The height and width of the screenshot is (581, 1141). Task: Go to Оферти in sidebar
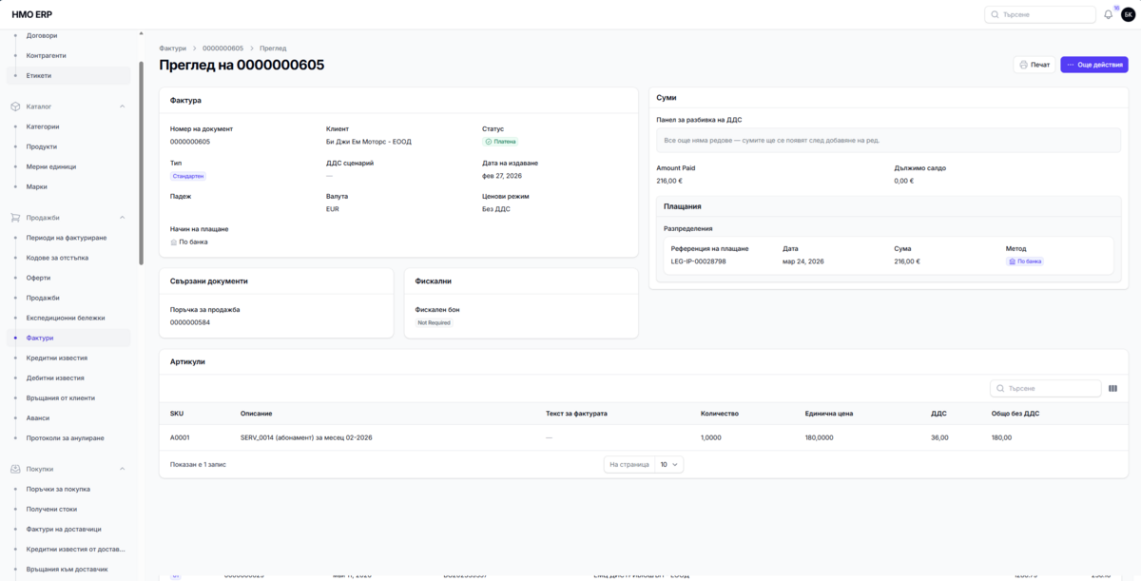(x=39, y=279)
